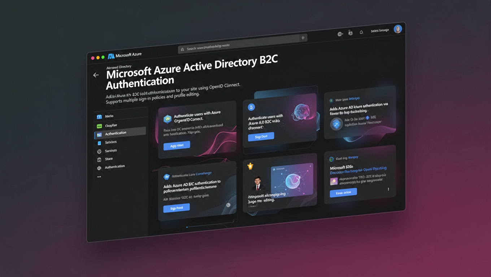The image size is (491, 277).
Task: Click the blue square Selvires sidebar icon
Action: [x=99, y=143]
